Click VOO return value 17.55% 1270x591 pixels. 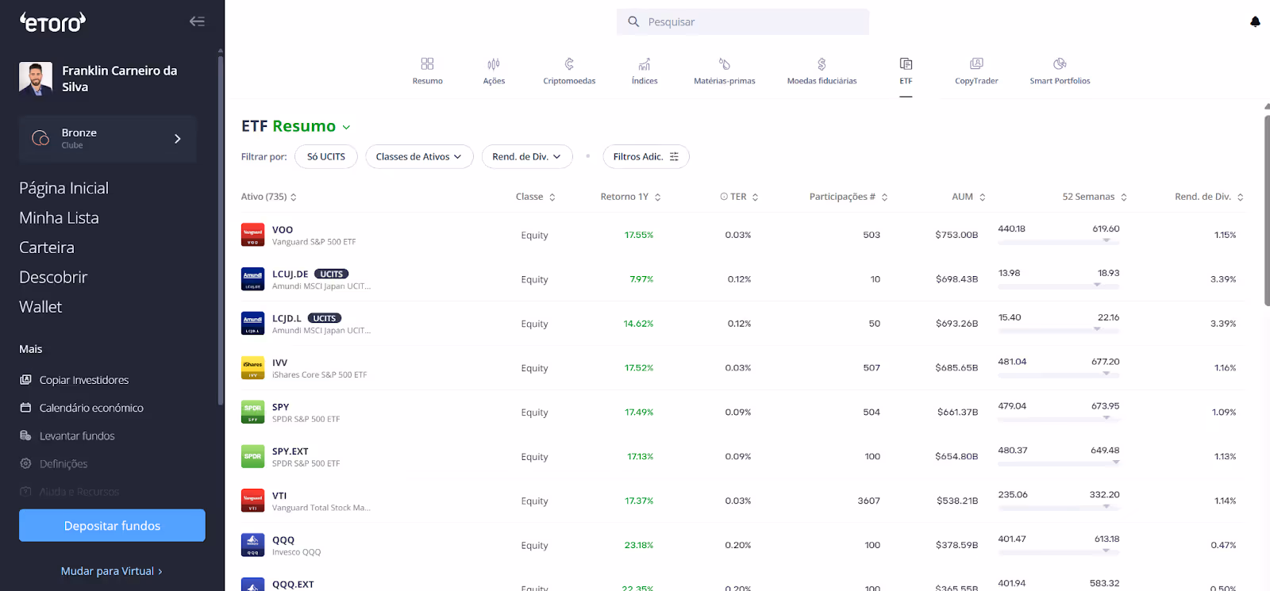pos(639,235)
